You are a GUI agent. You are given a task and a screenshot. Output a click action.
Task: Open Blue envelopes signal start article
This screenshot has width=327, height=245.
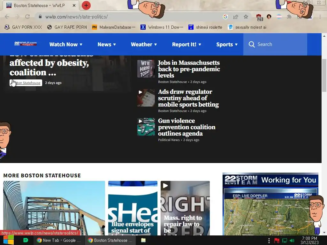[132, 228]
